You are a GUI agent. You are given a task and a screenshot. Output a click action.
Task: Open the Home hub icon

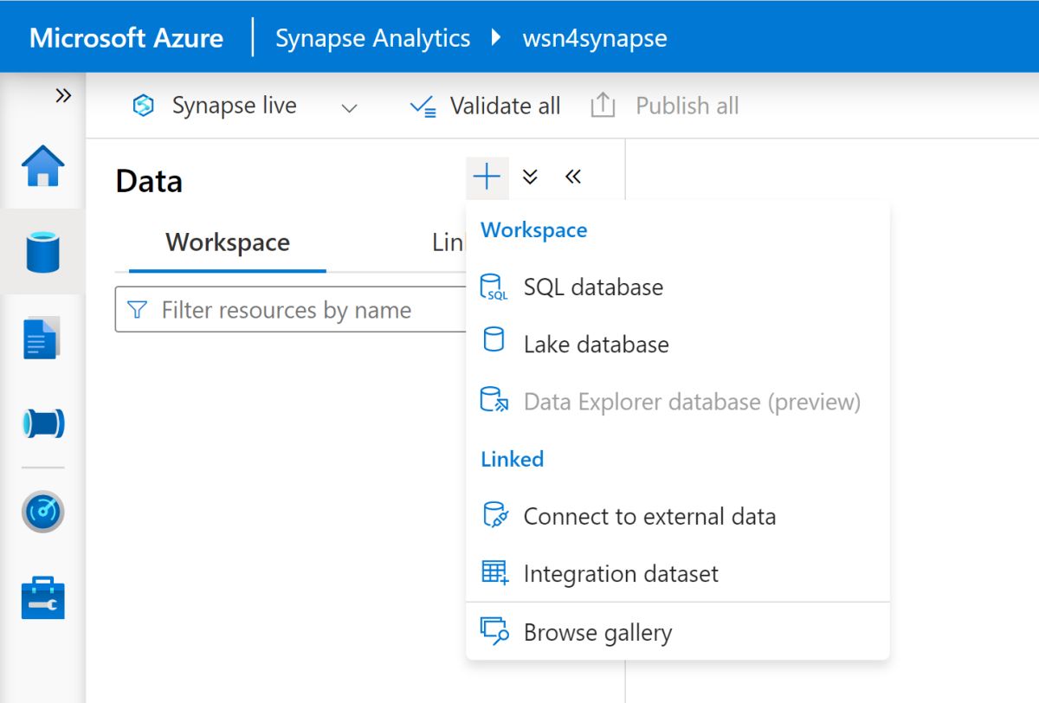tap(43, 165)
